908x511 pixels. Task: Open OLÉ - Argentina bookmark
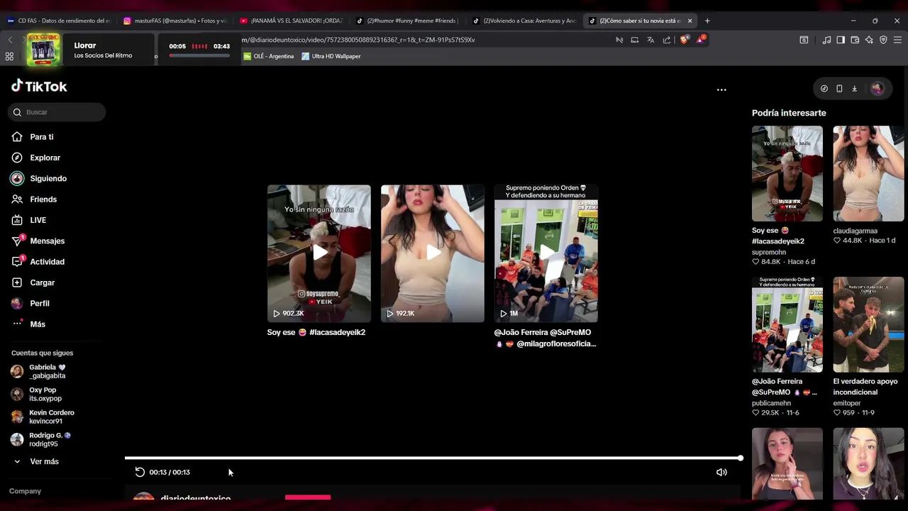(x=268, y=56)
